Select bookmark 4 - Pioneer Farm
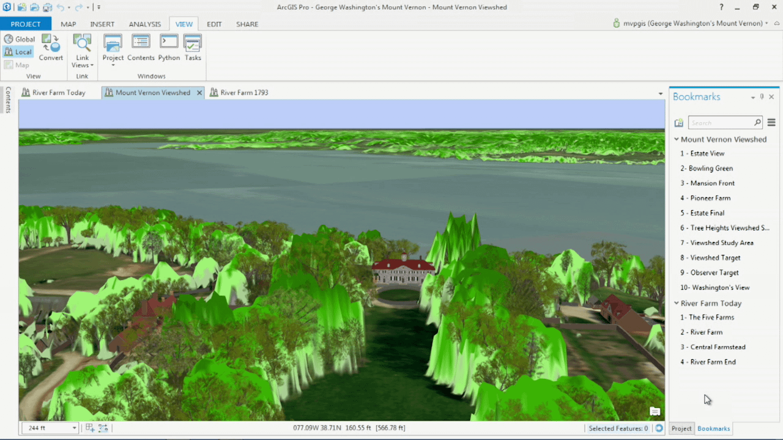 (x=705, y=198)
